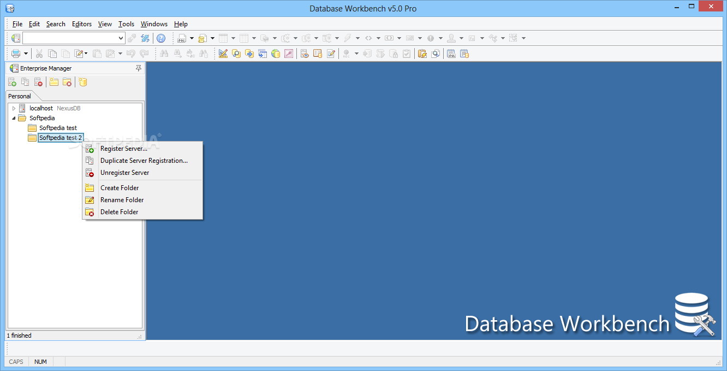Open the Windows menu
This screenshot has height=371, width=727.
pyautogui.click(x=154, y=24)
